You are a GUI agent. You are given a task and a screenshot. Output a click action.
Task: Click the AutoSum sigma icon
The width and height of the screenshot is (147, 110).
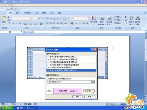point(126,17)
